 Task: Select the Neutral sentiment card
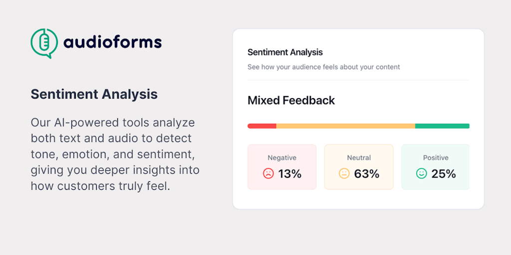point(359,167)
